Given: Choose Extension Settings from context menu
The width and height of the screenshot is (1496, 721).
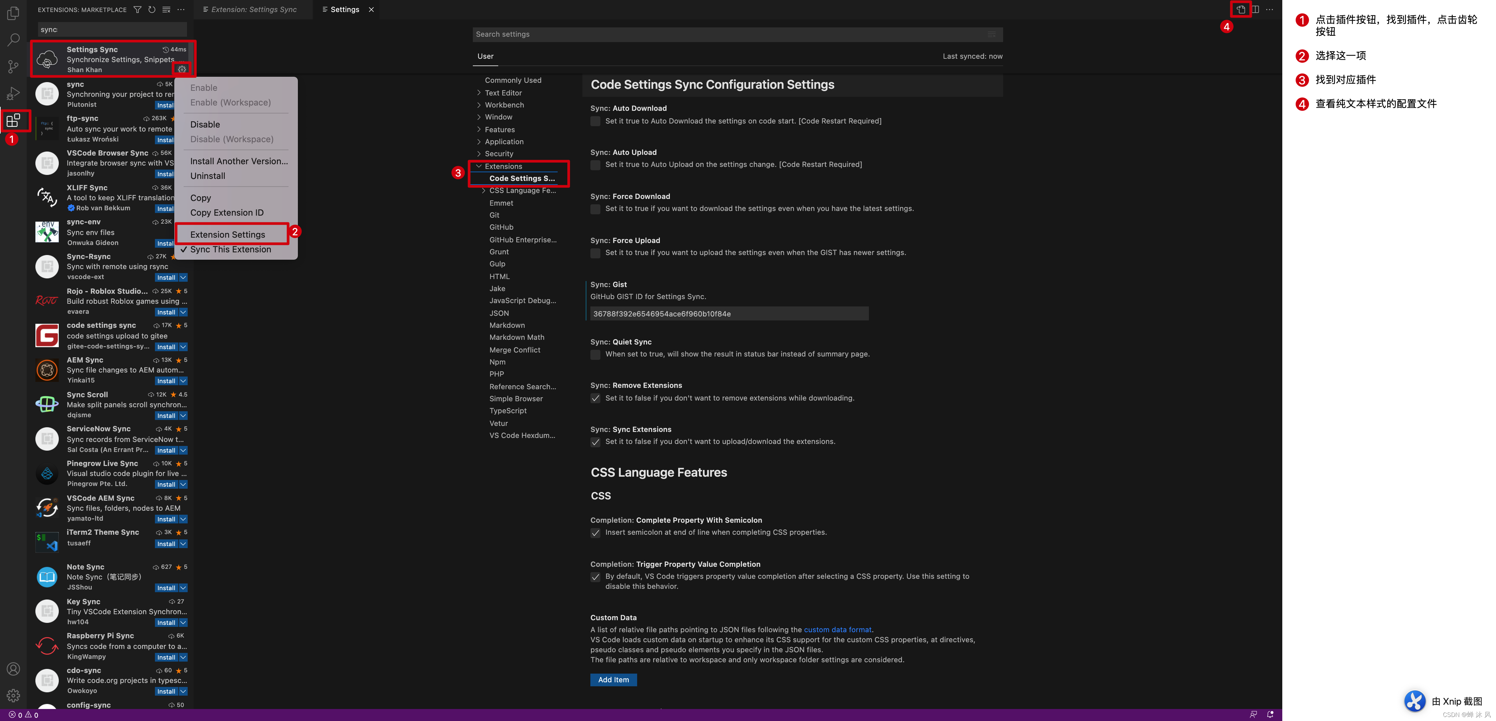Looking at the screenshot, I should point(228,235).
